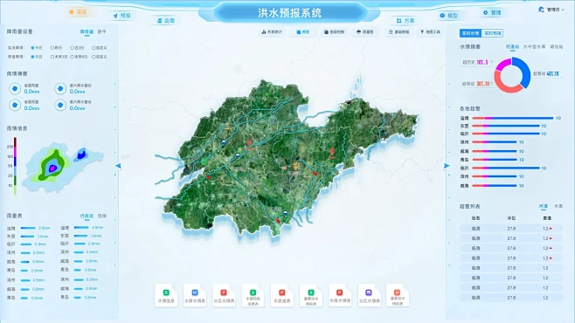Click the 站名 column header
575x323 pixels.
pos(475,218)
